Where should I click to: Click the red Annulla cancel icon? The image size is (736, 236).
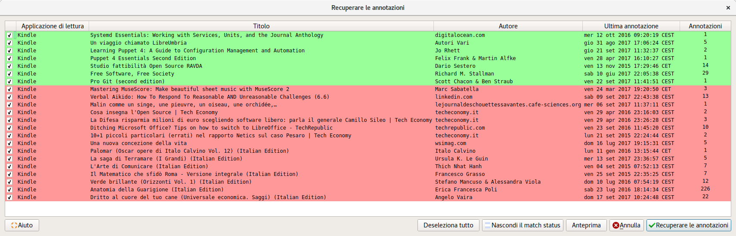point(616,225)
